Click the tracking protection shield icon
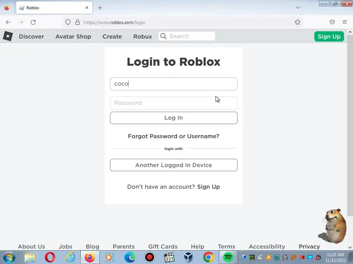Viewport: 353px width, 264px height. tap(68, 22)
